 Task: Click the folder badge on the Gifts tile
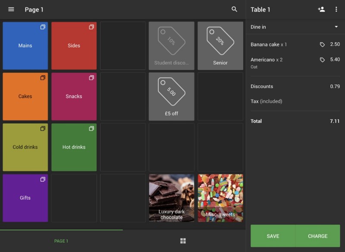[x=42, y=179]
